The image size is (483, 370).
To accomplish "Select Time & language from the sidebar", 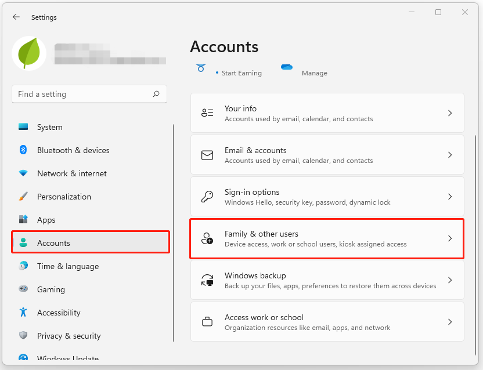I will [67, 266].
